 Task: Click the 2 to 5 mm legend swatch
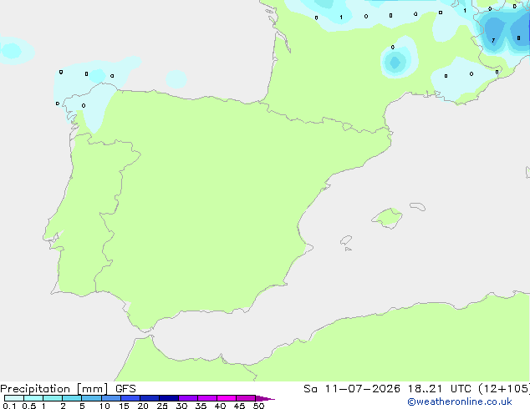[72, 398]
